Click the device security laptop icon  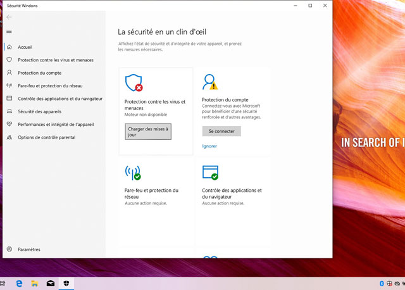point(9,111)
